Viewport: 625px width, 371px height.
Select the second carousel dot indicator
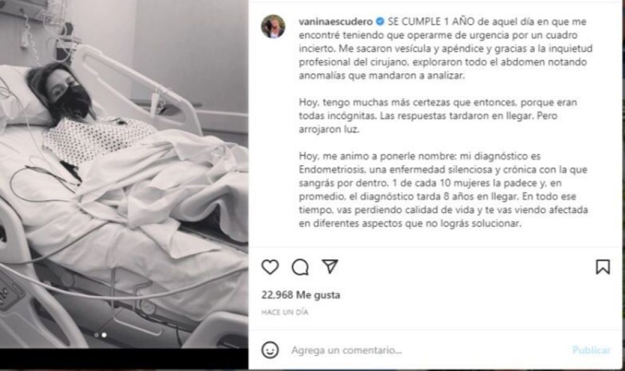[x=104, y=335]
